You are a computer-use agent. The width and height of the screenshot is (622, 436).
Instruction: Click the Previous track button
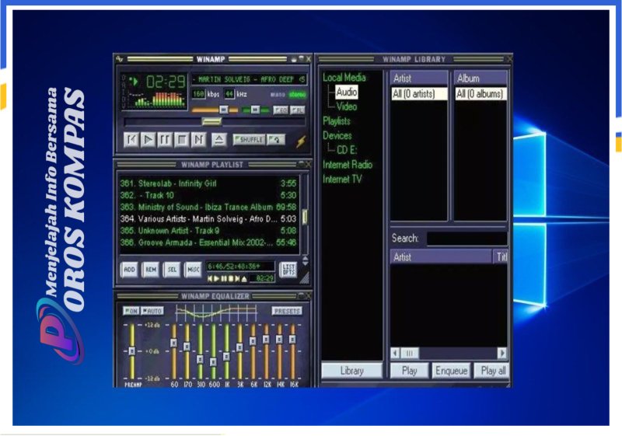tap(132, 140)
